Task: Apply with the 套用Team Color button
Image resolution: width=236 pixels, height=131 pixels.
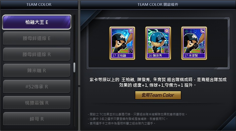Action: pos(158,95)
